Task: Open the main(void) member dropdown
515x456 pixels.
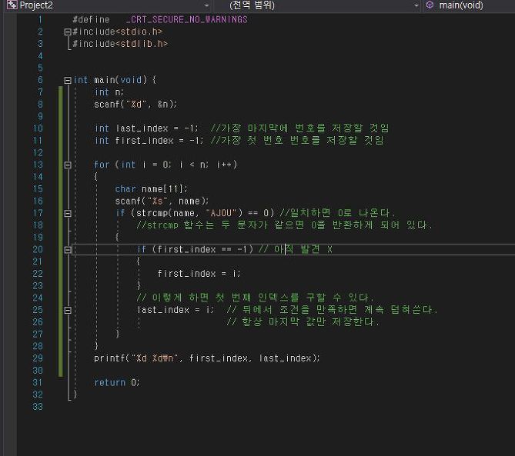Action: pyautogui.click(x=470, y=5)
